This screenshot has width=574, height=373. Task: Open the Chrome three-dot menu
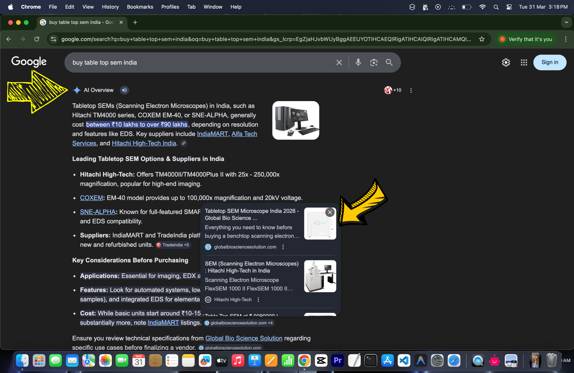click(566, 39)
